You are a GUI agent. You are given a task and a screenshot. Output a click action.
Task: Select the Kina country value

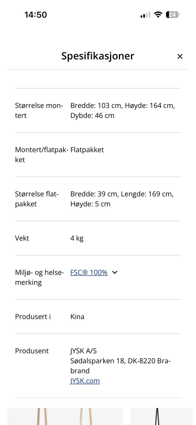(77, 317)
